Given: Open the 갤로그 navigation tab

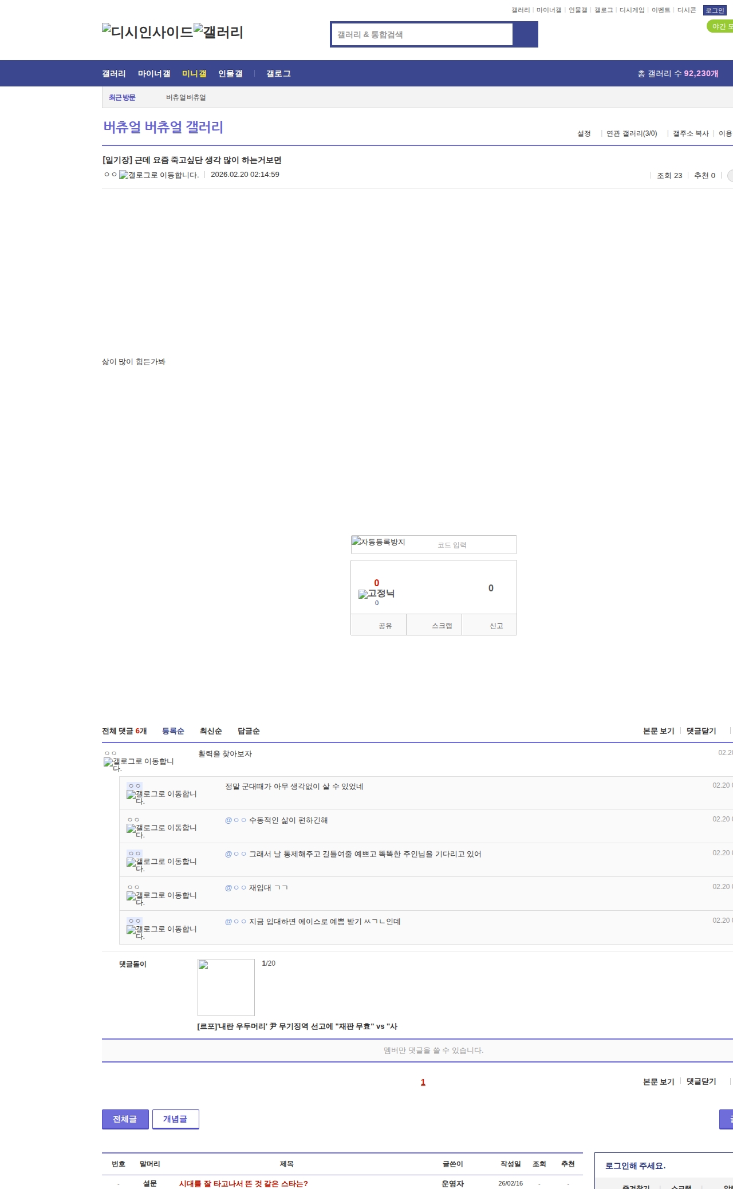Looking at the screenshot, I should (x=278, y=74).
